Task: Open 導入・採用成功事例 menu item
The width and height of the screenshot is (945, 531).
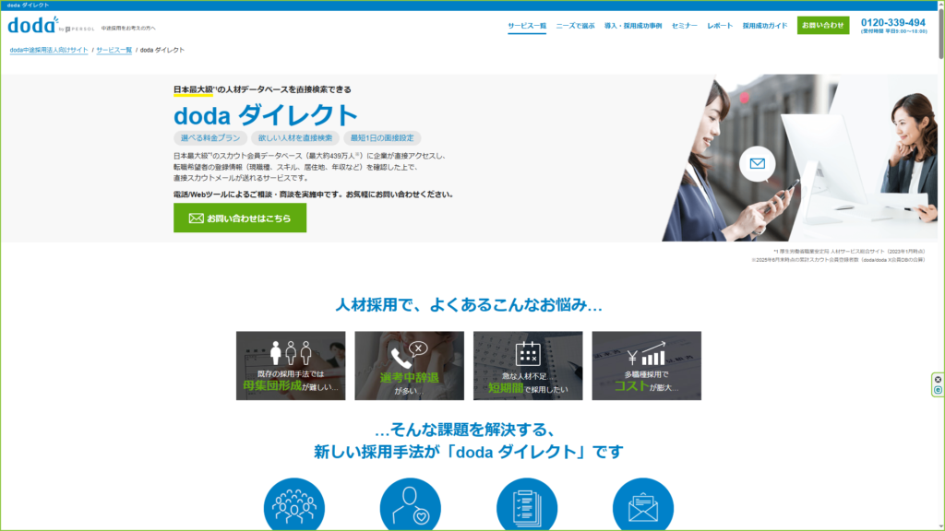Action: [633, 26]
